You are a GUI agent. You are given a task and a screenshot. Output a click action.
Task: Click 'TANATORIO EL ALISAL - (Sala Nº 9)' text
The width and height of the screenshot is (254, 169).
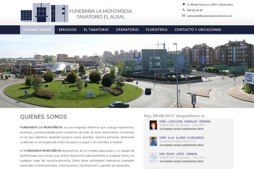coord(182,158)
